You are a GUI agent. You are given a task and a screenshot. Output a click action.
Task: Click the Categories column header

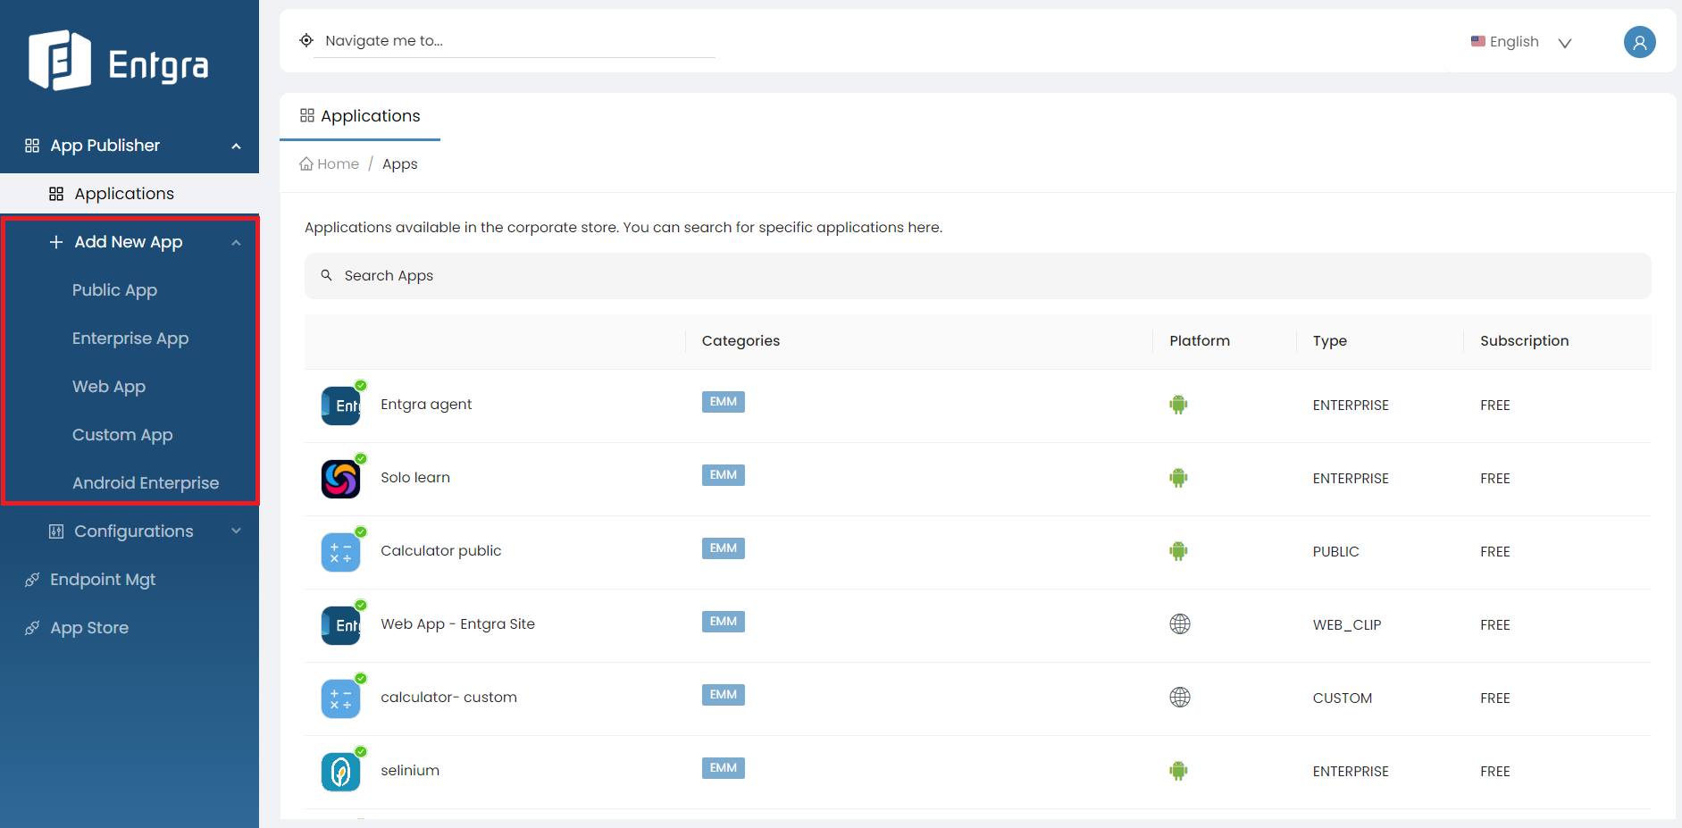coord(741,341)
